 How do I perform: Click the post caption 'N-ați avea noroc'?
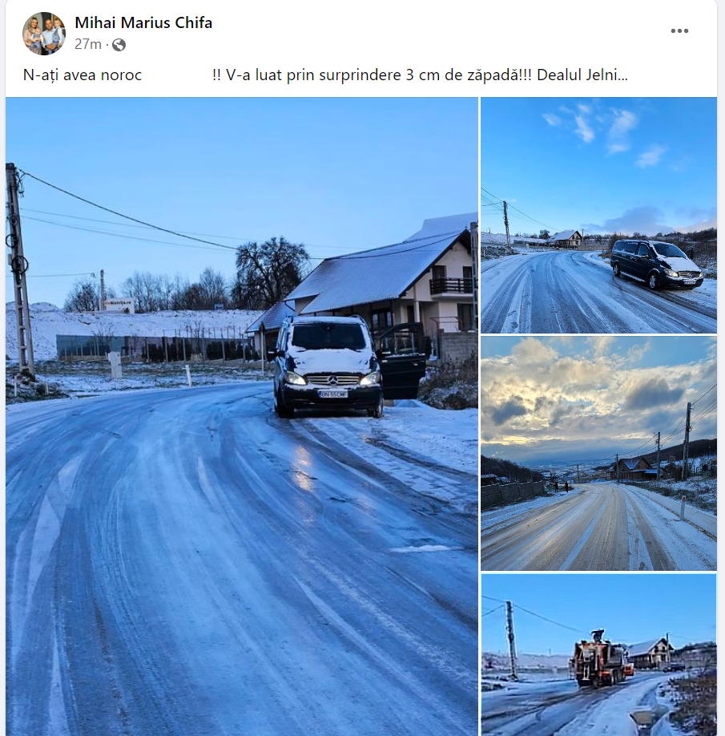[x=83, y=75]
